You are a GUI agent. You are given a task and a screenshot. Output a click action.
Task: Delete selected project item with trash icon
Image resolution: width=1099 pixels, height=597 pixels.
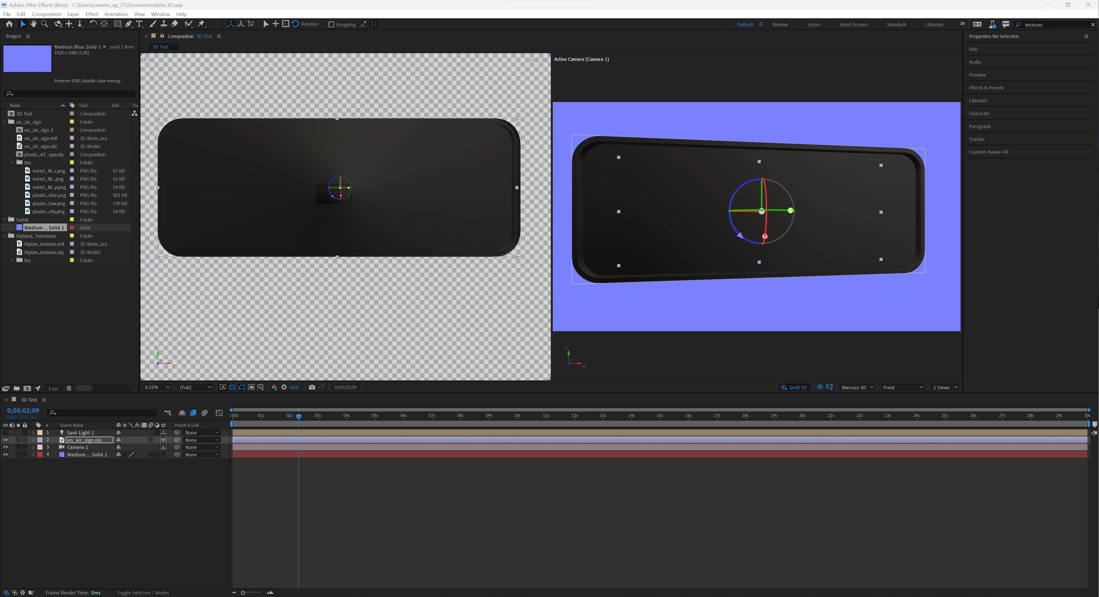pyautogui.click(x=69, y=388)
